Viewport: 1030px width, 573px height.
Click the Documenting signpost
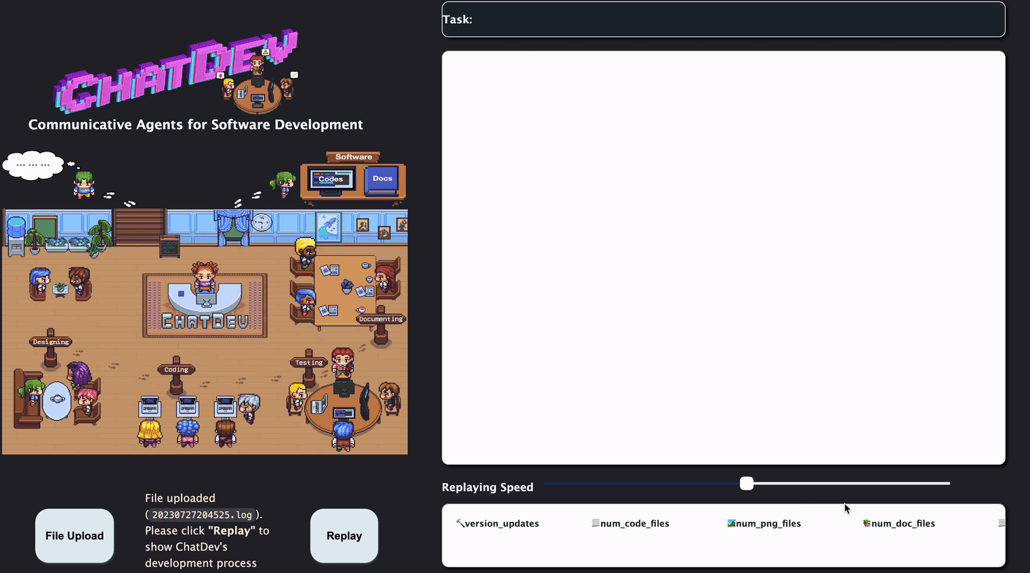[x=381, y=319]
